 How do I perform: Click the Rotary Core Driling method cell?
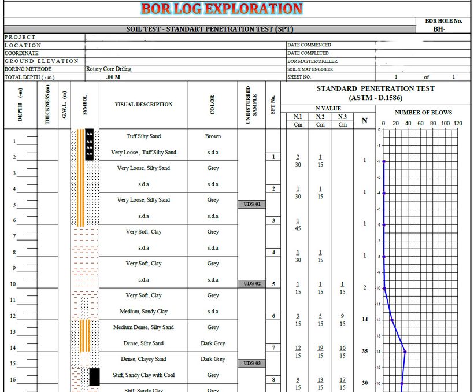[109, 69]
